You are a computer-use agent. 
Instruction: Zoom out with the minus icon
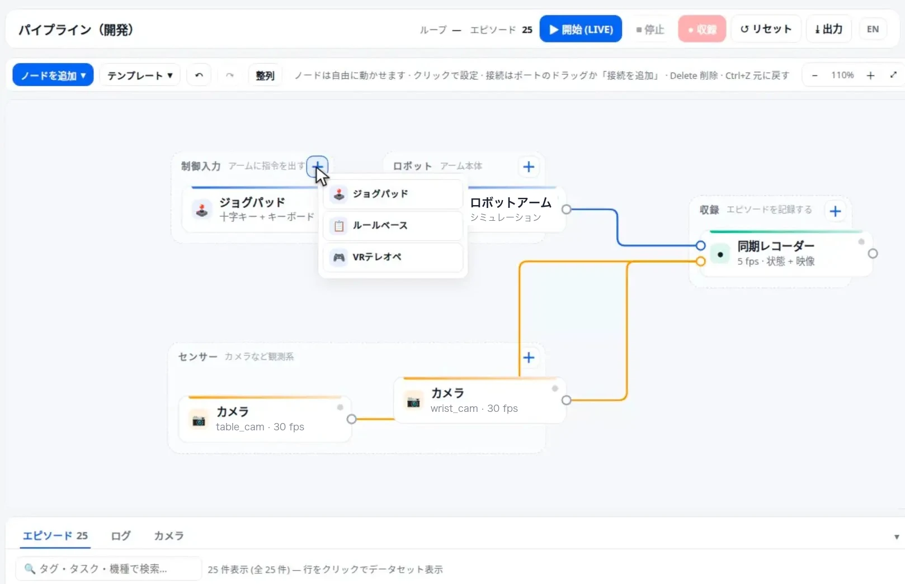(x=815, y=75)
